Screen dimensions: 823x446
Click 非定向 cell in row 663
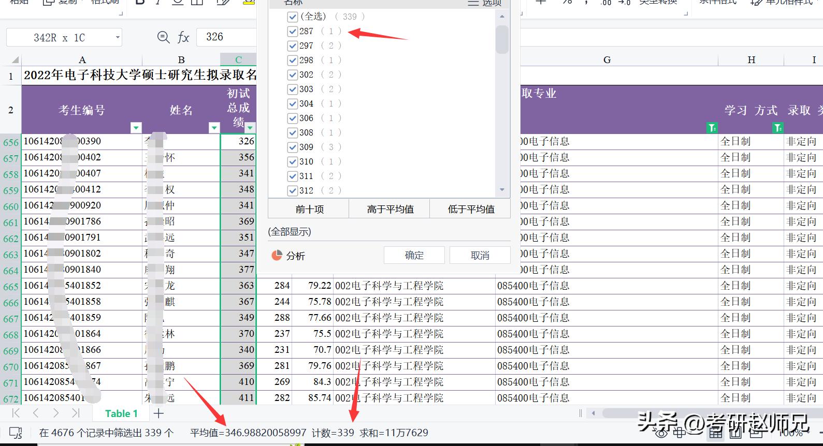pyautogui.click(x=803, y=254)
